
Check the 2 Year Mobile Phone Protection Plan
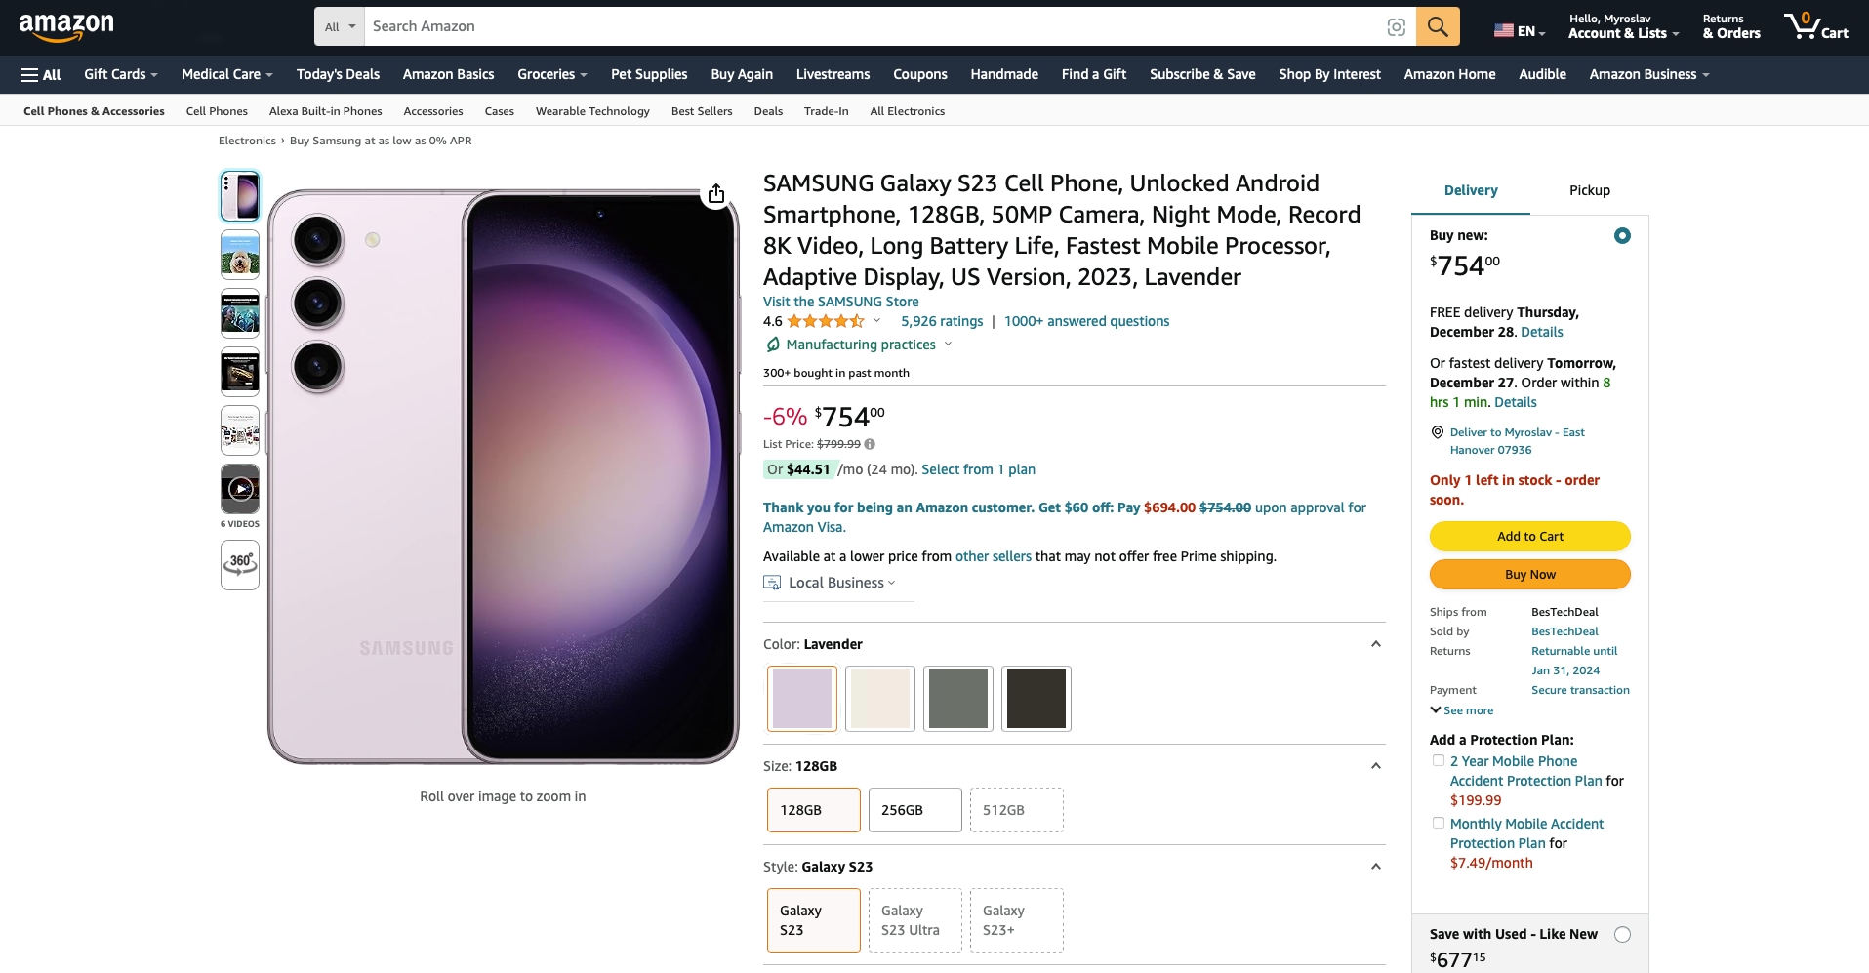click(x=1439, y=760)
